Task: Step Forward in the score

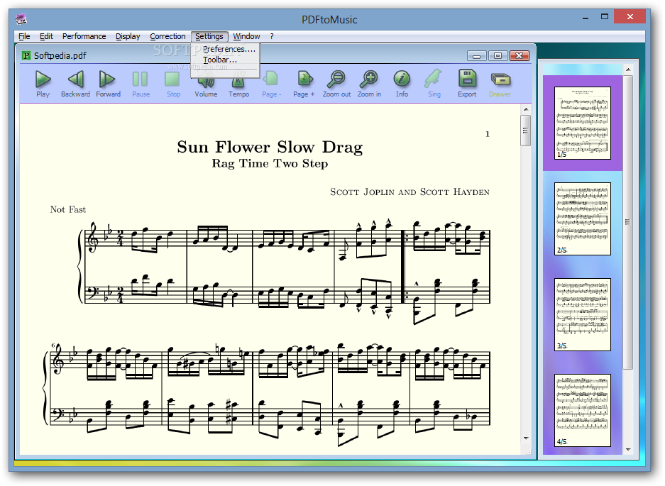Action: [x=108, y=84]
